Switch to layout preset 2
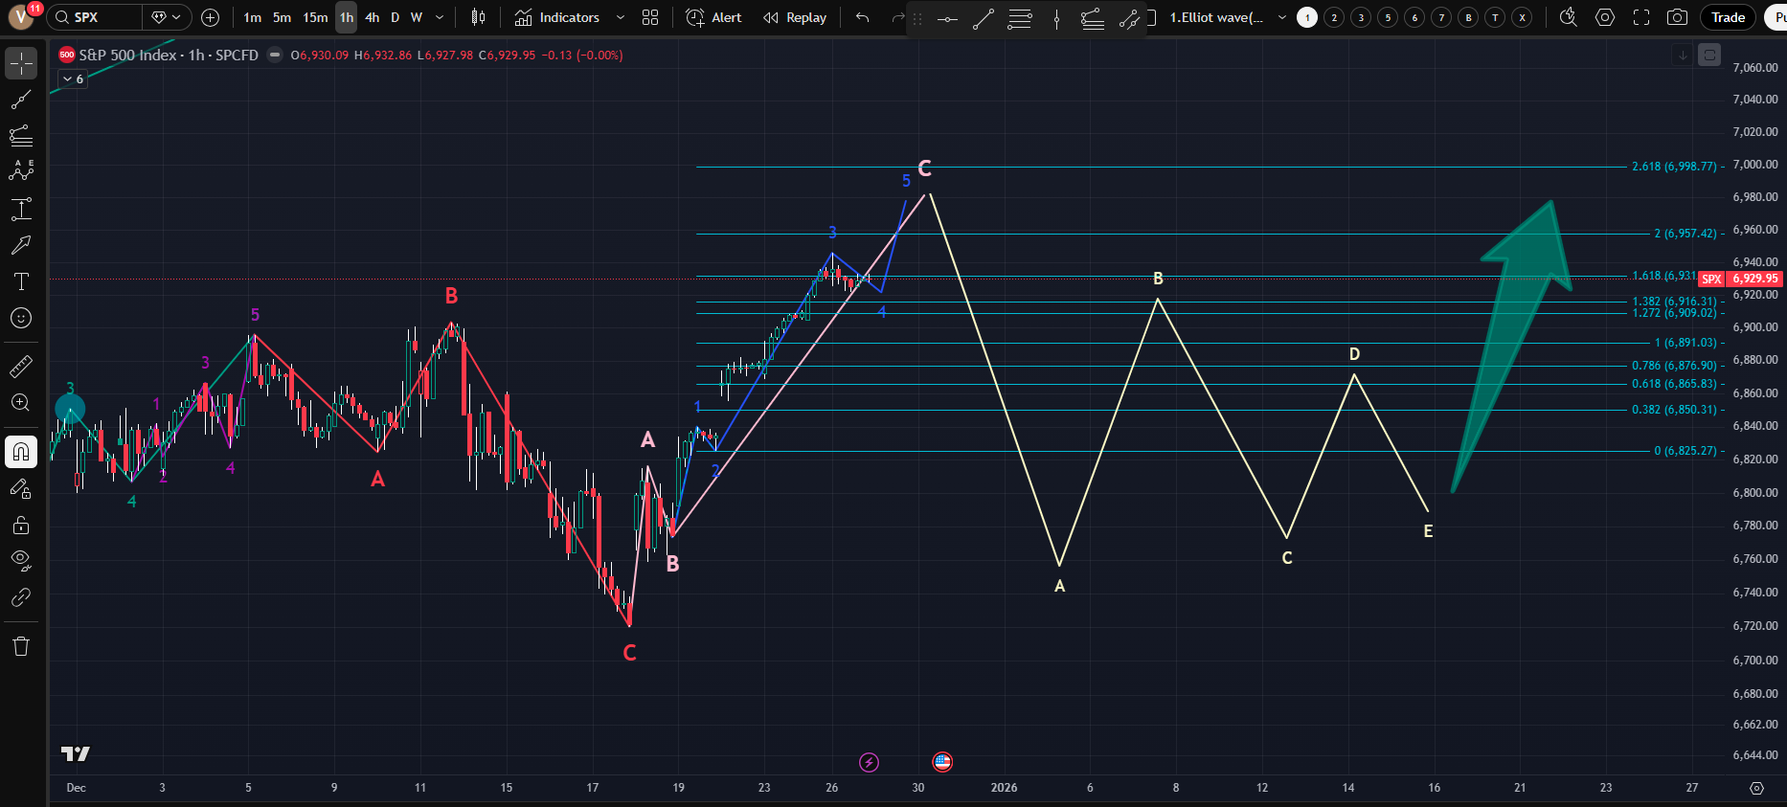 1334,17
